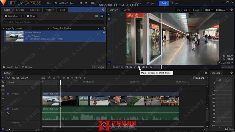This screenshot has height=132, width=235.
Task: Select the slice tool in Editor toolbar
Action: coord(3,86)
